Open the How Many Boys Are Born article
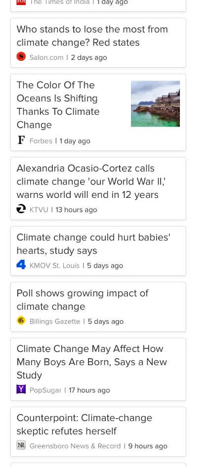 (92, 362)
